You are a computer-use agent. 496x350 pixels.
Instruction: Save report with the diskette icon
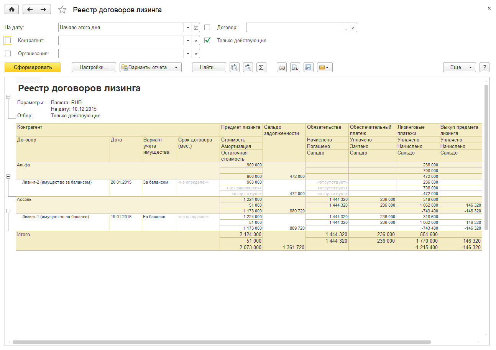(308, 67)
